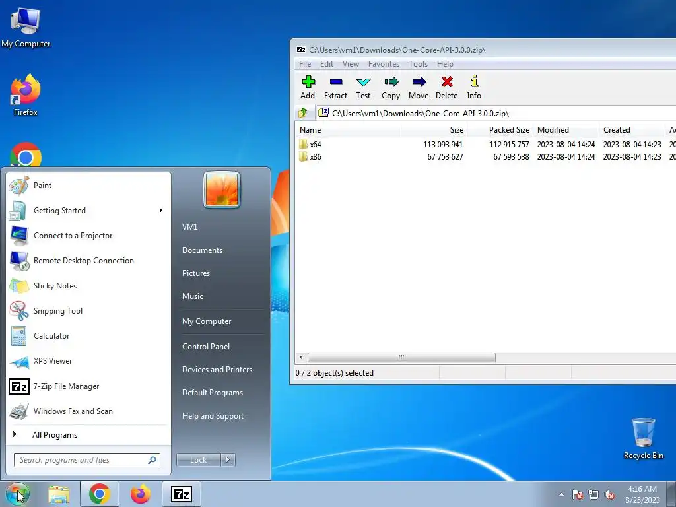Open Calculator from the Start menu
The image size is (676, 507).
coord(88,336)
